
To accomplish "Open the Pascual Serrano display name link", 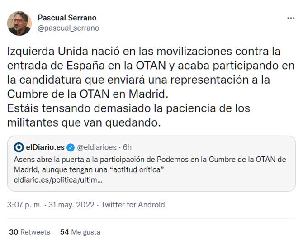I will click(67, 18).
